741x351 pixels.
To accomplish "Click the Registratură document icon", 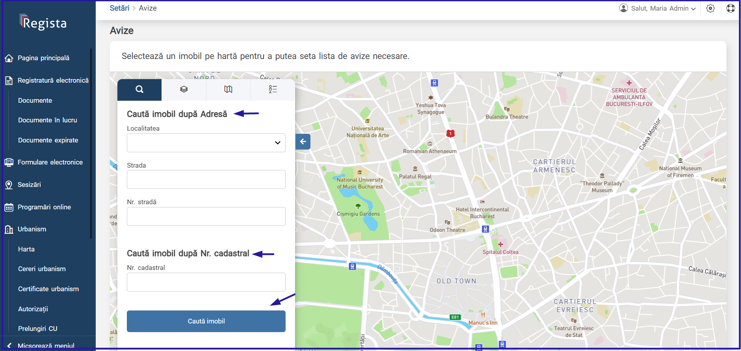I will coord(9,81).
